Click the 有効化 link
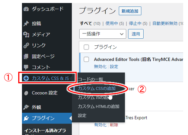Image resolution: width=188 pixels, height=135 pixels. (x=100, y=125)
